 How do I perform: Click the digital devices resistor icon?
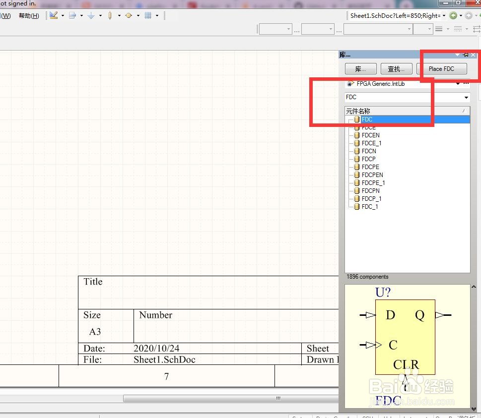tap(110, 15)
